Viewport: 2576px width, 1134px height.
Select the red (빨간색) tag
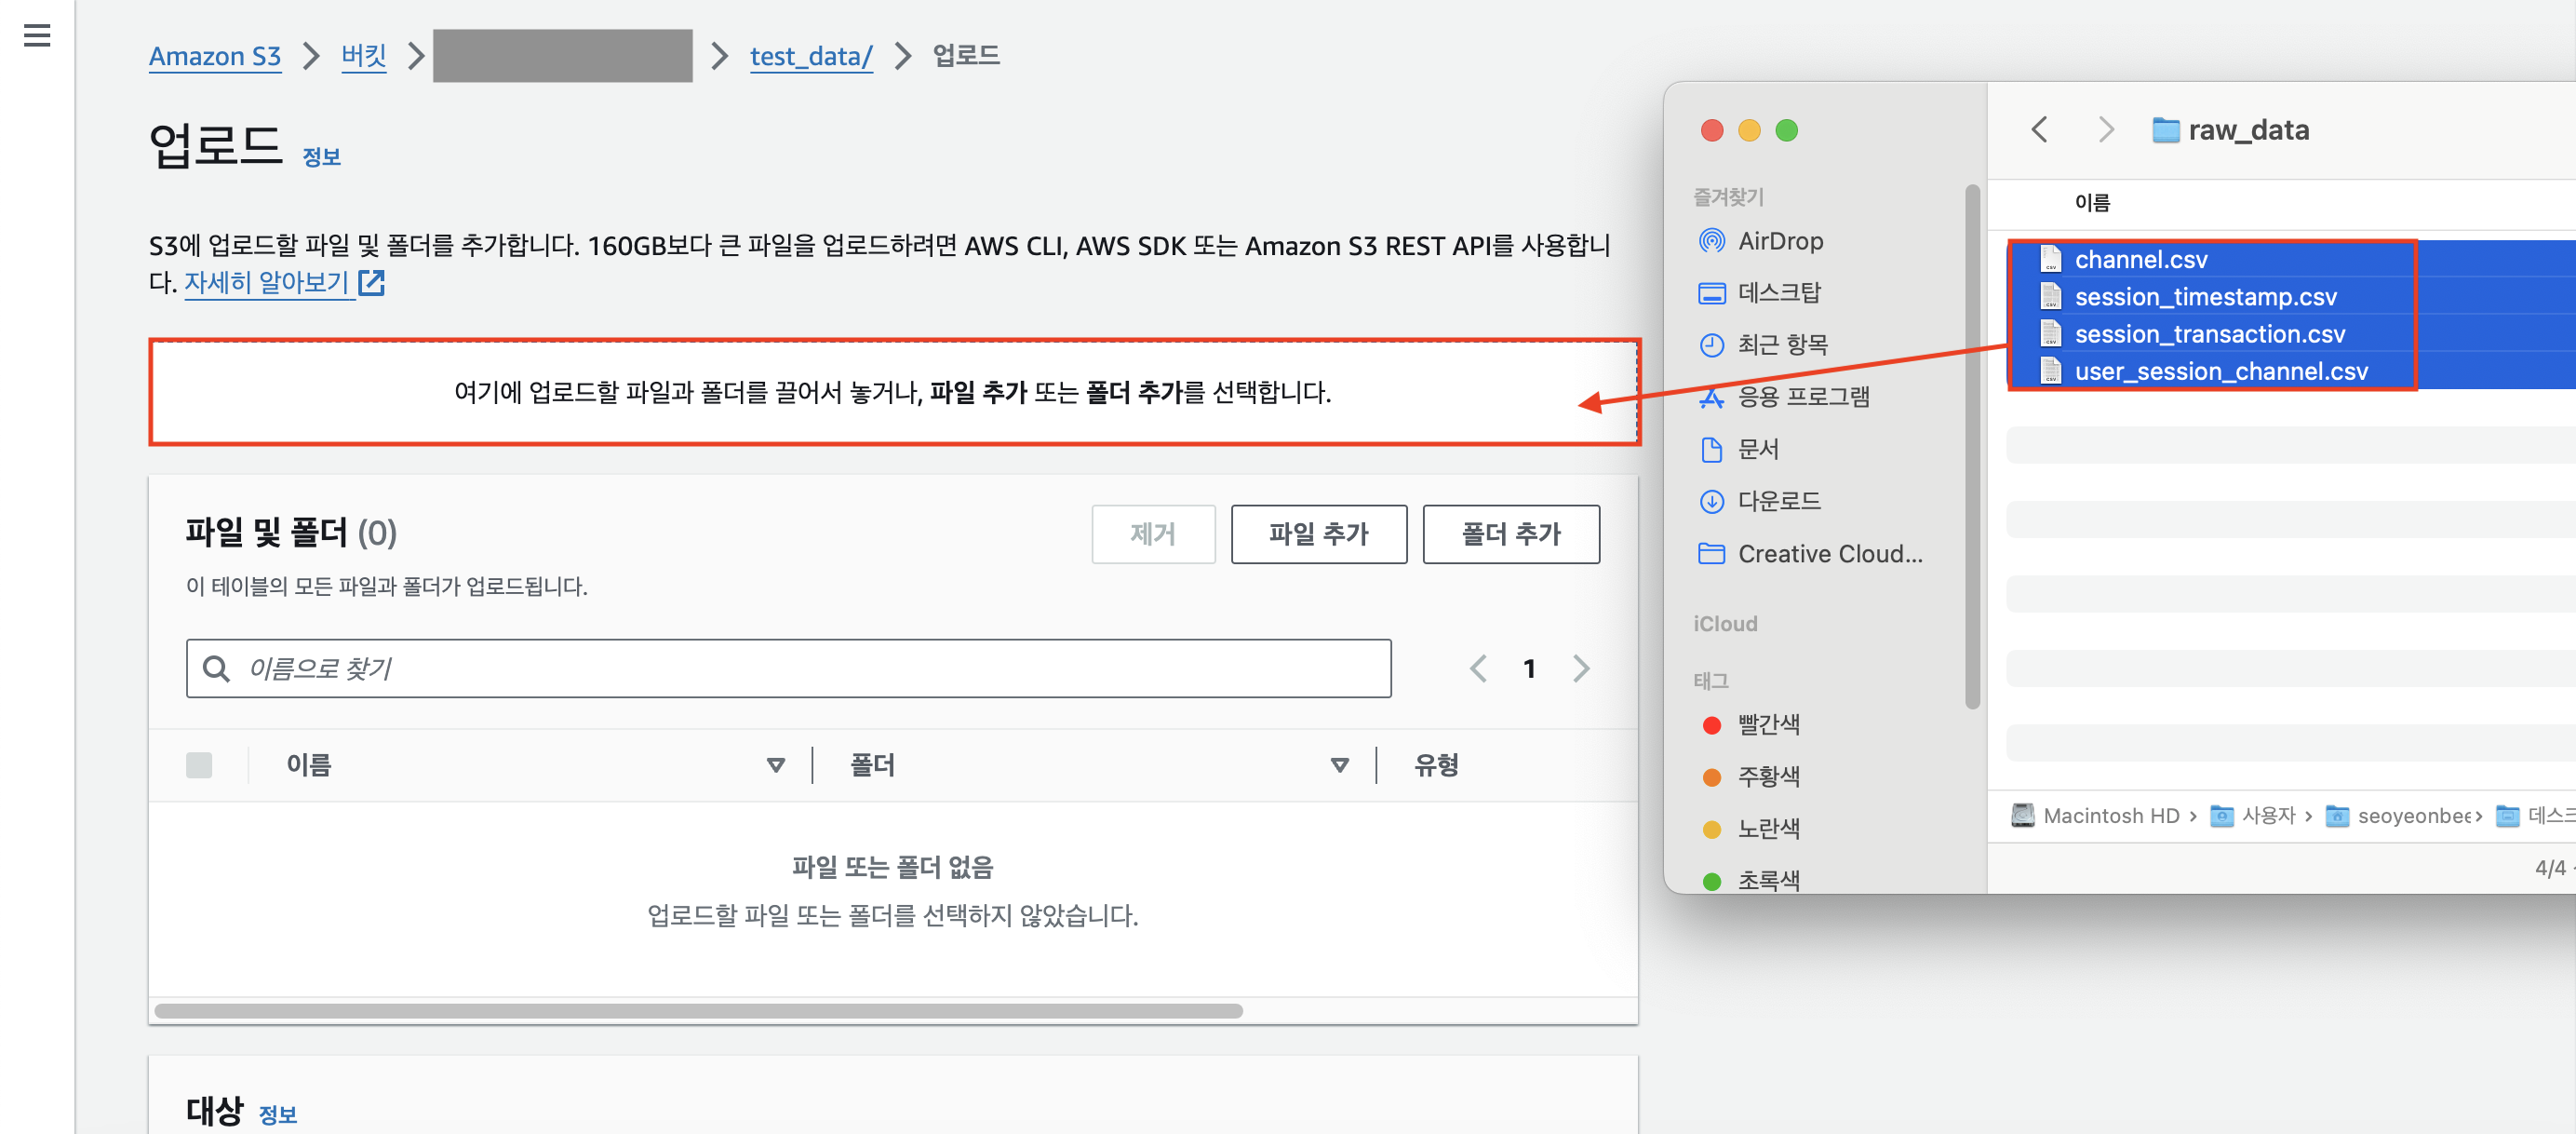coord(1767,724)
